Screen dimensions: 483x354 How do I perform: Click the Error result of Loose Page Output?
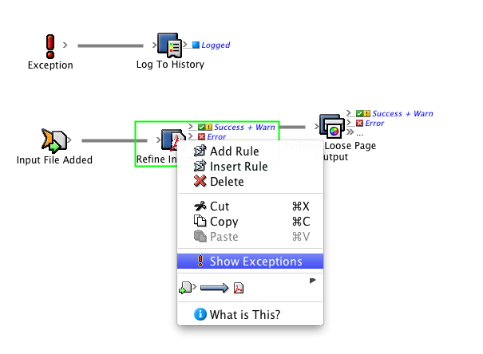click(x=374, y=124)
